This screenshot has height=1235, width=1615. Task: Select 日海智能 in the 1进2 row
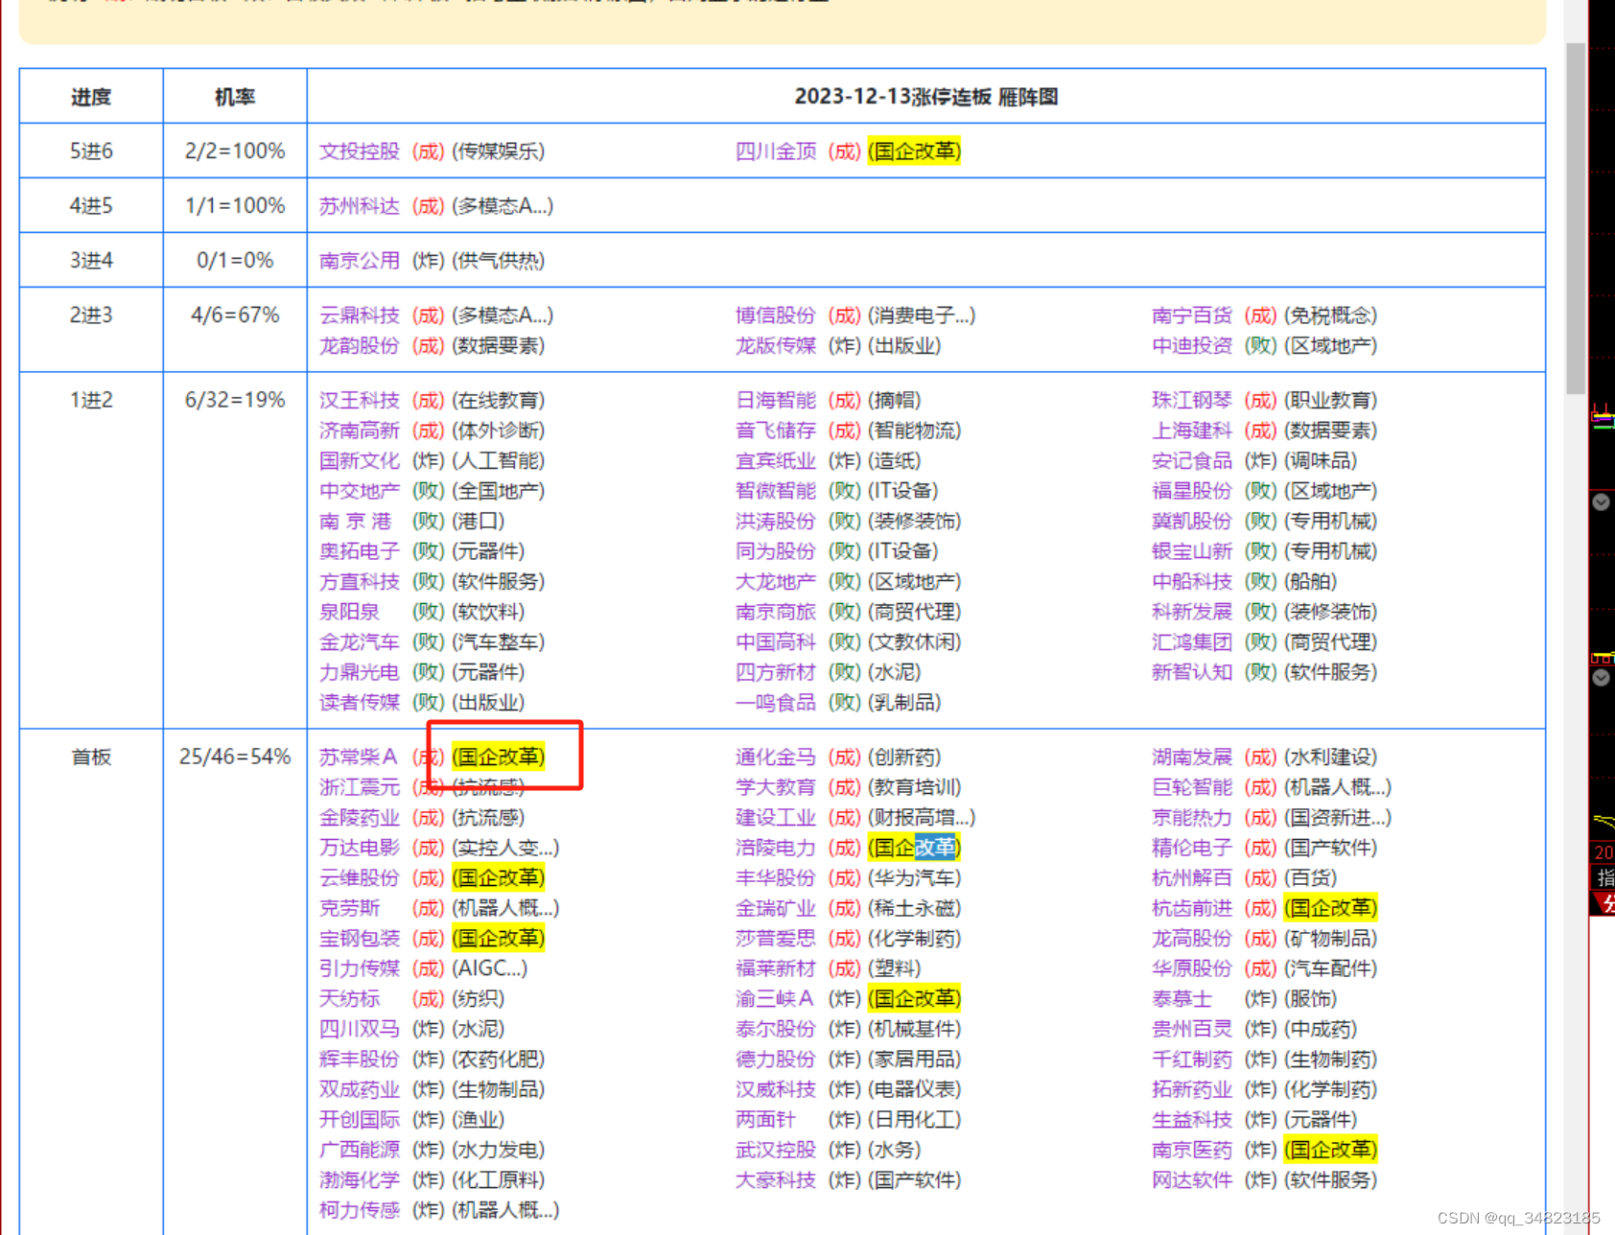pos(776,400)
